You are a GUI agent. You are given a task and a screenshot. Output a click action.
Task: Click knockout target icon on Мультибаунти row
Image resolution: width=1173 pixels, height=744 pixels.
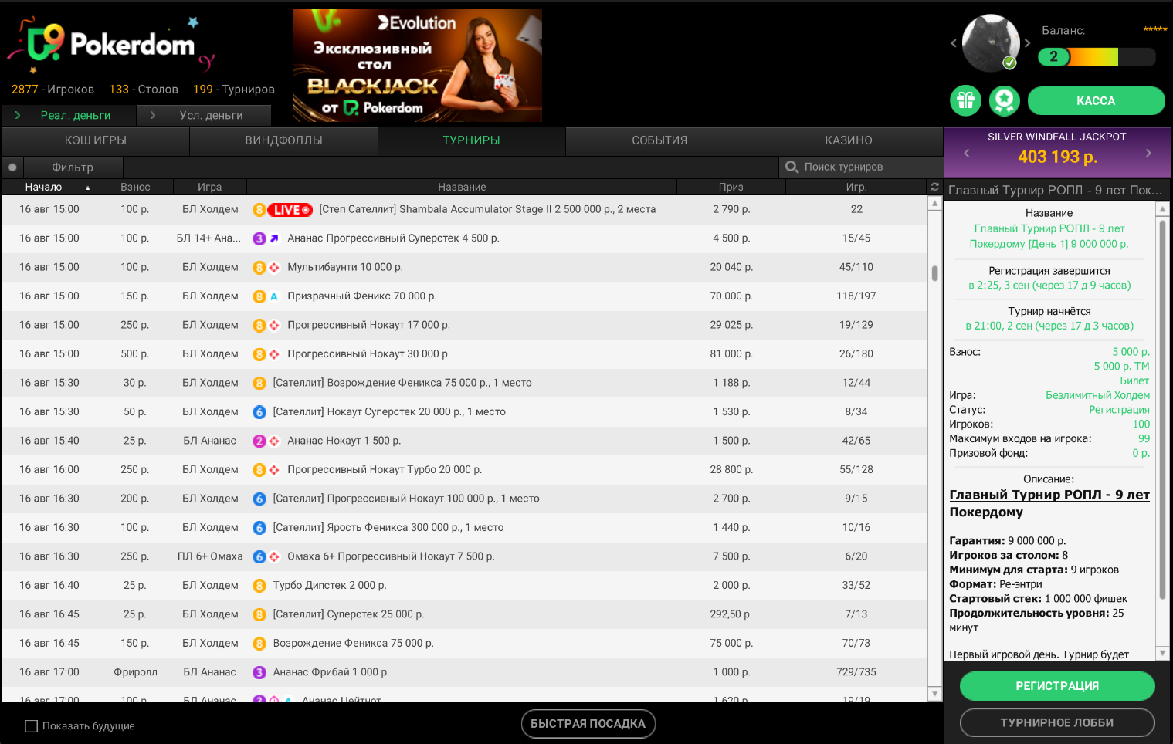(274, 268)
